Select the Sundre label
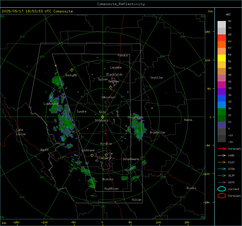 pos(81,111)
